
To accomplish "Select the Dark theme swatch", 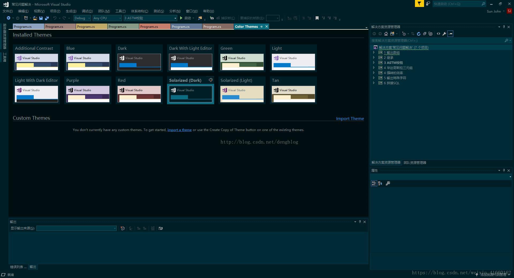I will 139,62.
